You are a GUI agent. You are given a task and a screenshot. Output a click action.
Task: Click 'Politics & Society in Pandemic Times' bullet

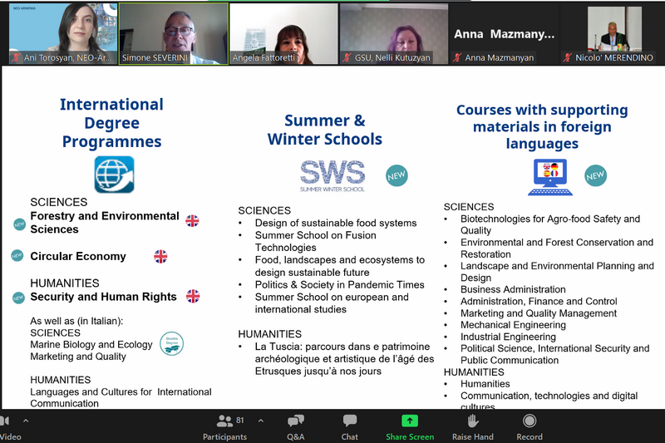(339, 285)
